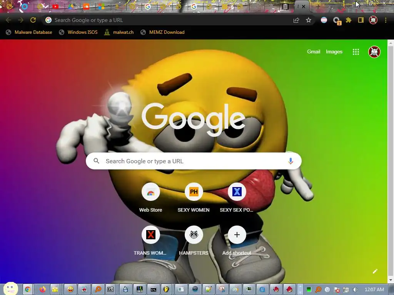
Task: Close the active new tab
Action: click(x=304, y=7)
